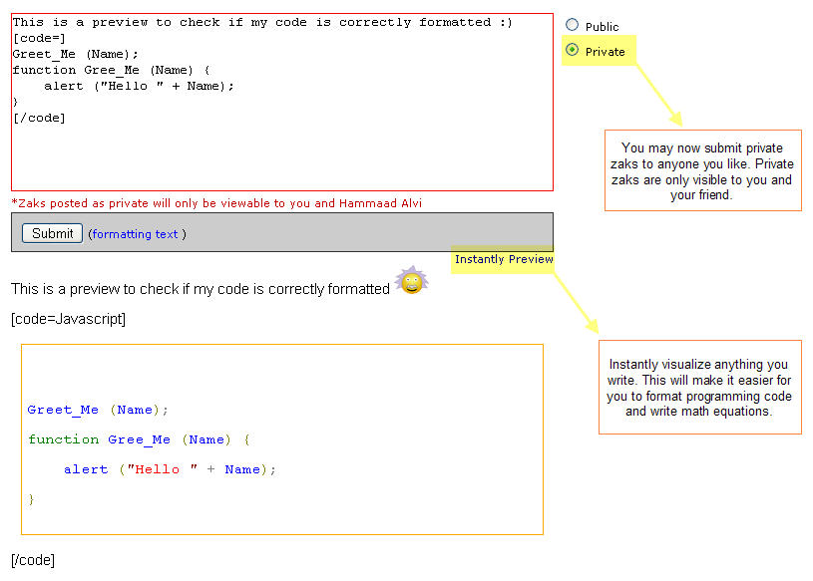
Task: Select the Public radio button
Action: click(x=572, y=25)
